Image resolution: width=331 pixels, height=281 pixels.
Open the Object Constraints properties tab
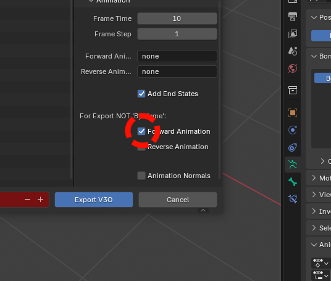293,147
